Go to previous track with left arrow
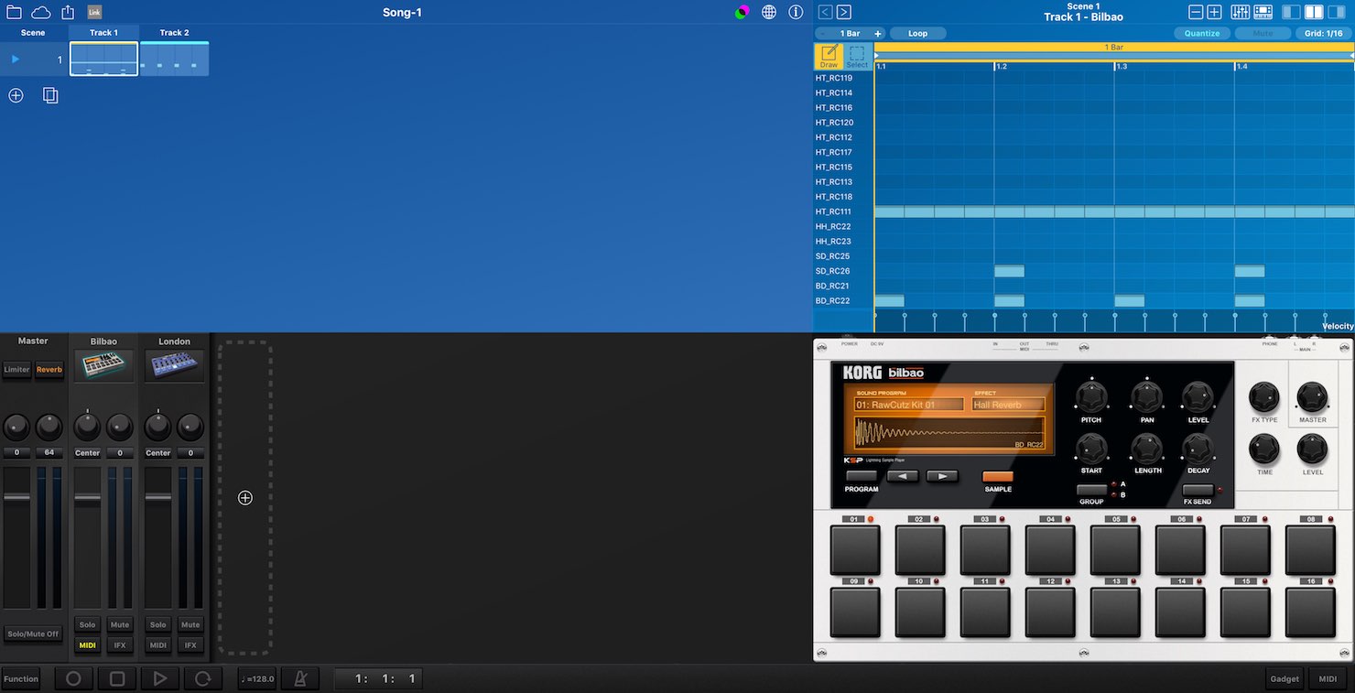Screen dimensions: 1355x693 pos(825,12)
